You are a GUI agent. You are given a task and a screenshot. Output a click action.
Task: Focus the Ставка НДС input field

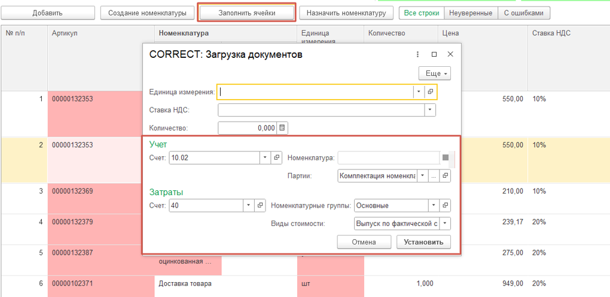click(x=321, y=110)
